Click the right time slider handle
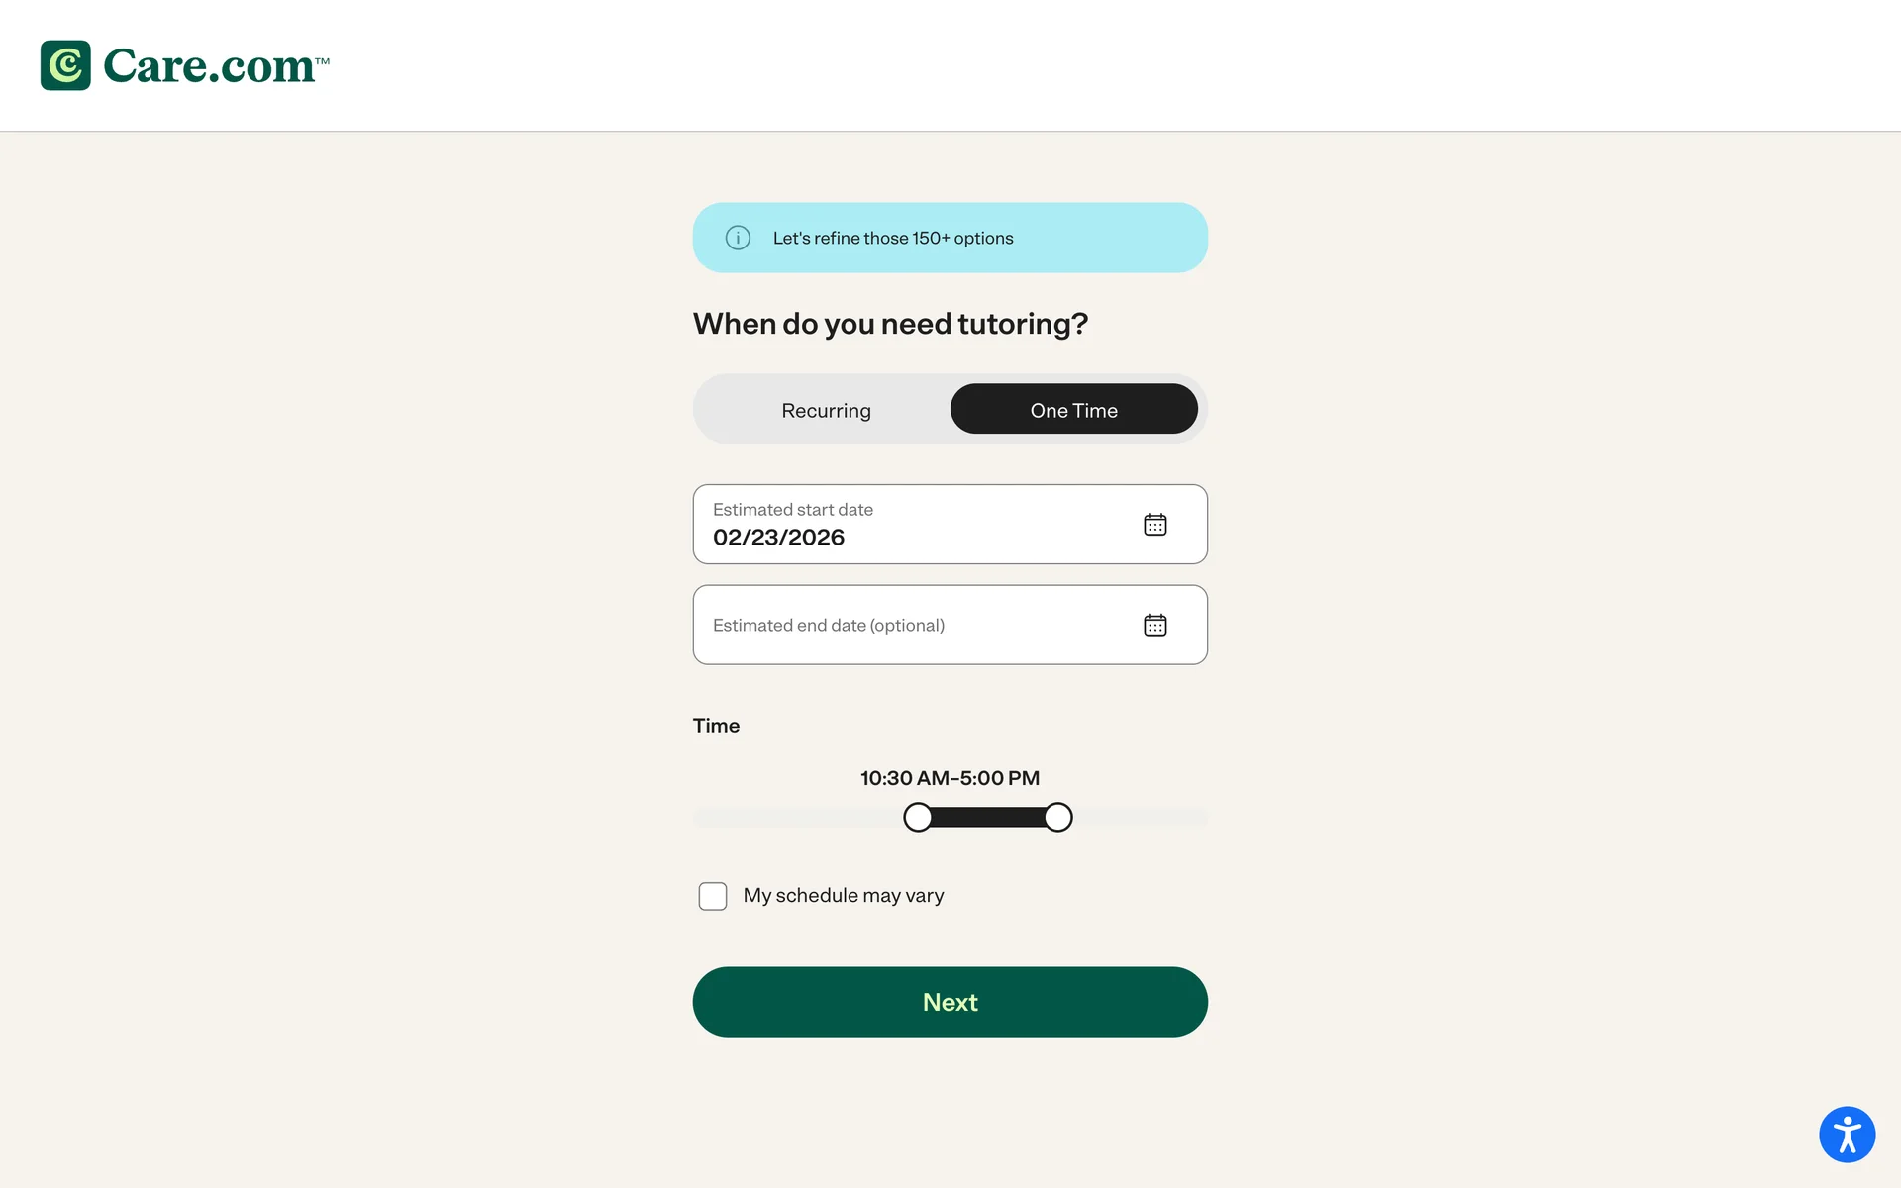Screen dimensions: 1901x1188 tap(1058, 817)
